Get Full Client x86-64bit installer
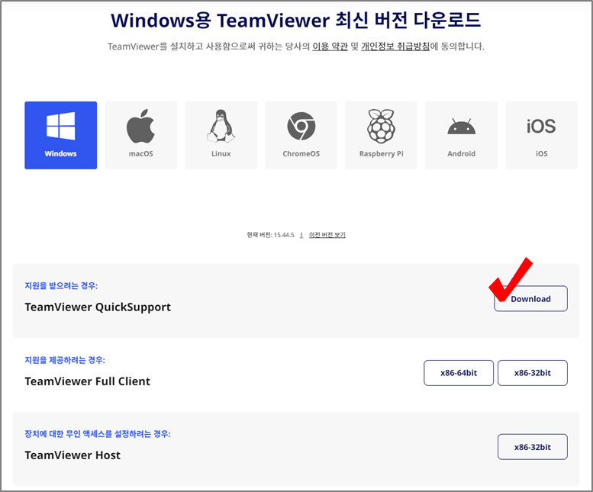Image resolution: width=593 pixels, height=492 pixels. pyautogui.click(x=459, y=373)
